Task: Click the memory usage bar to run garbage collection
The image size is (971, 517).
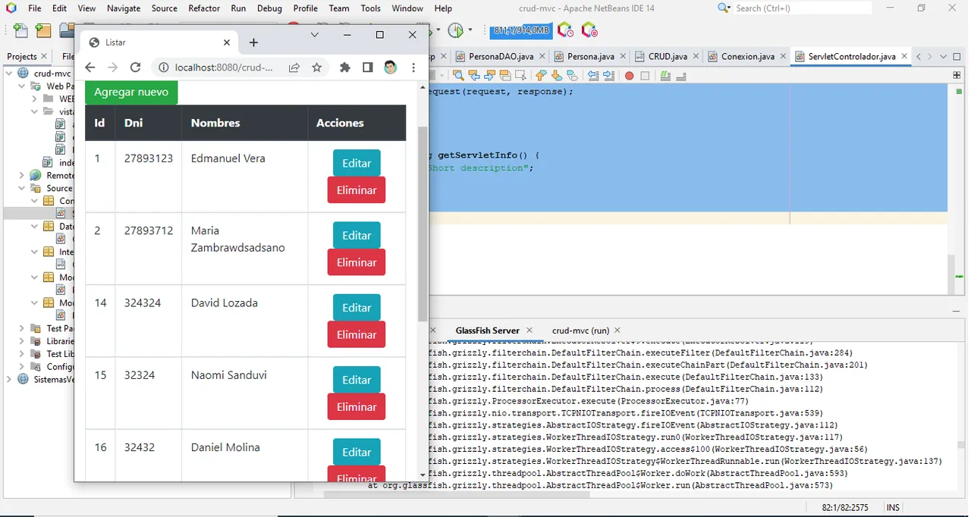Action: coord(520,30)
